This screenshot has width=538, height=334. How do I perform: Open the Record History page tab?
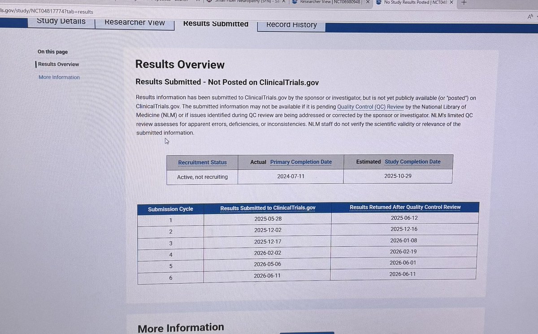(x=291, y=25)
